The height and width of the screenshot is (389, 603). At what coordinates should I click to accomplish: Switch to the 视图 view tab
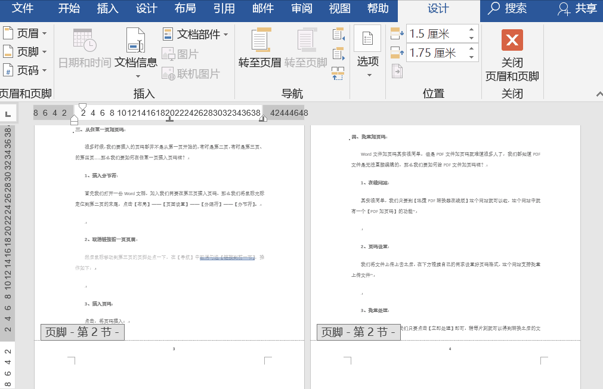[340, 8]
